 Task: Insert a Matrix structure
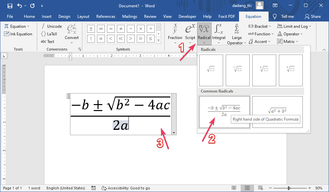point(288,41)
